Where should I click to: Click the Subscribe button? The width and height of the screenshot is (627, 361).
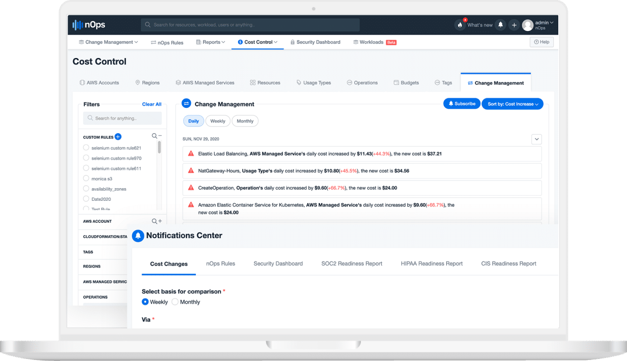[462, 104]
